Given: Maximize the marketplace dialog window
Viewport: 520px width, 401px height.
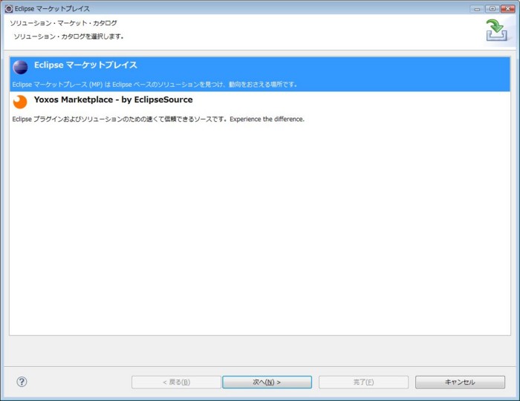Looking at the screenshot, I should (x=493, y=9).
